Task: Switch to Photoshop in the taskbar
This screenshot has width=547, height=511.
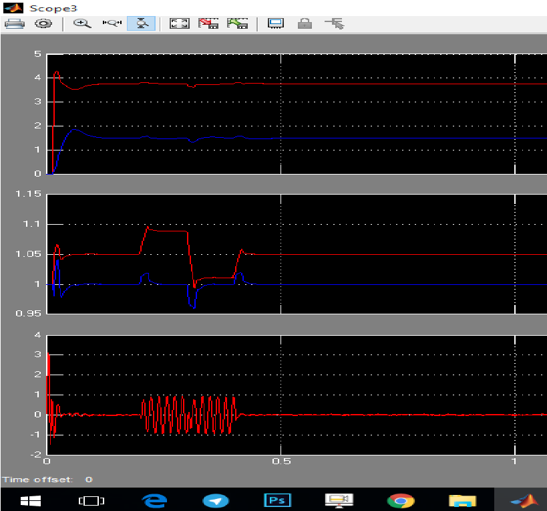Action: tap(277, 500)
